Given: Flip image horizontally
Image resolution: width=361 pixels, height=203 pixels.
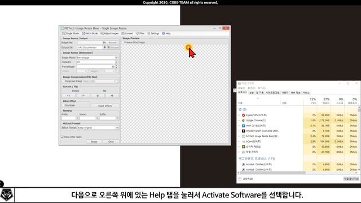Looking at the screenshot, I should coord(112,96).
